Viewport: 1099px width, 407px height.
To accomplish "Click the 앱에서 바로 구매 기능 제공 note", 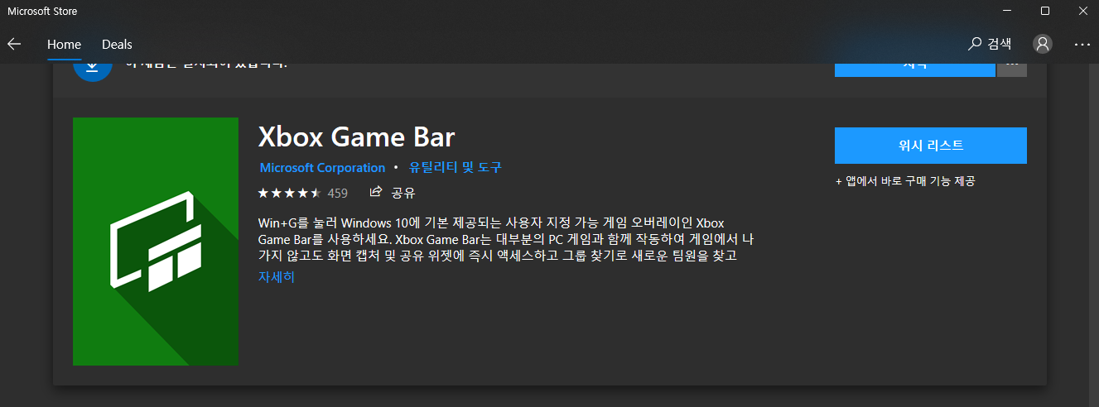I will 905,181.
